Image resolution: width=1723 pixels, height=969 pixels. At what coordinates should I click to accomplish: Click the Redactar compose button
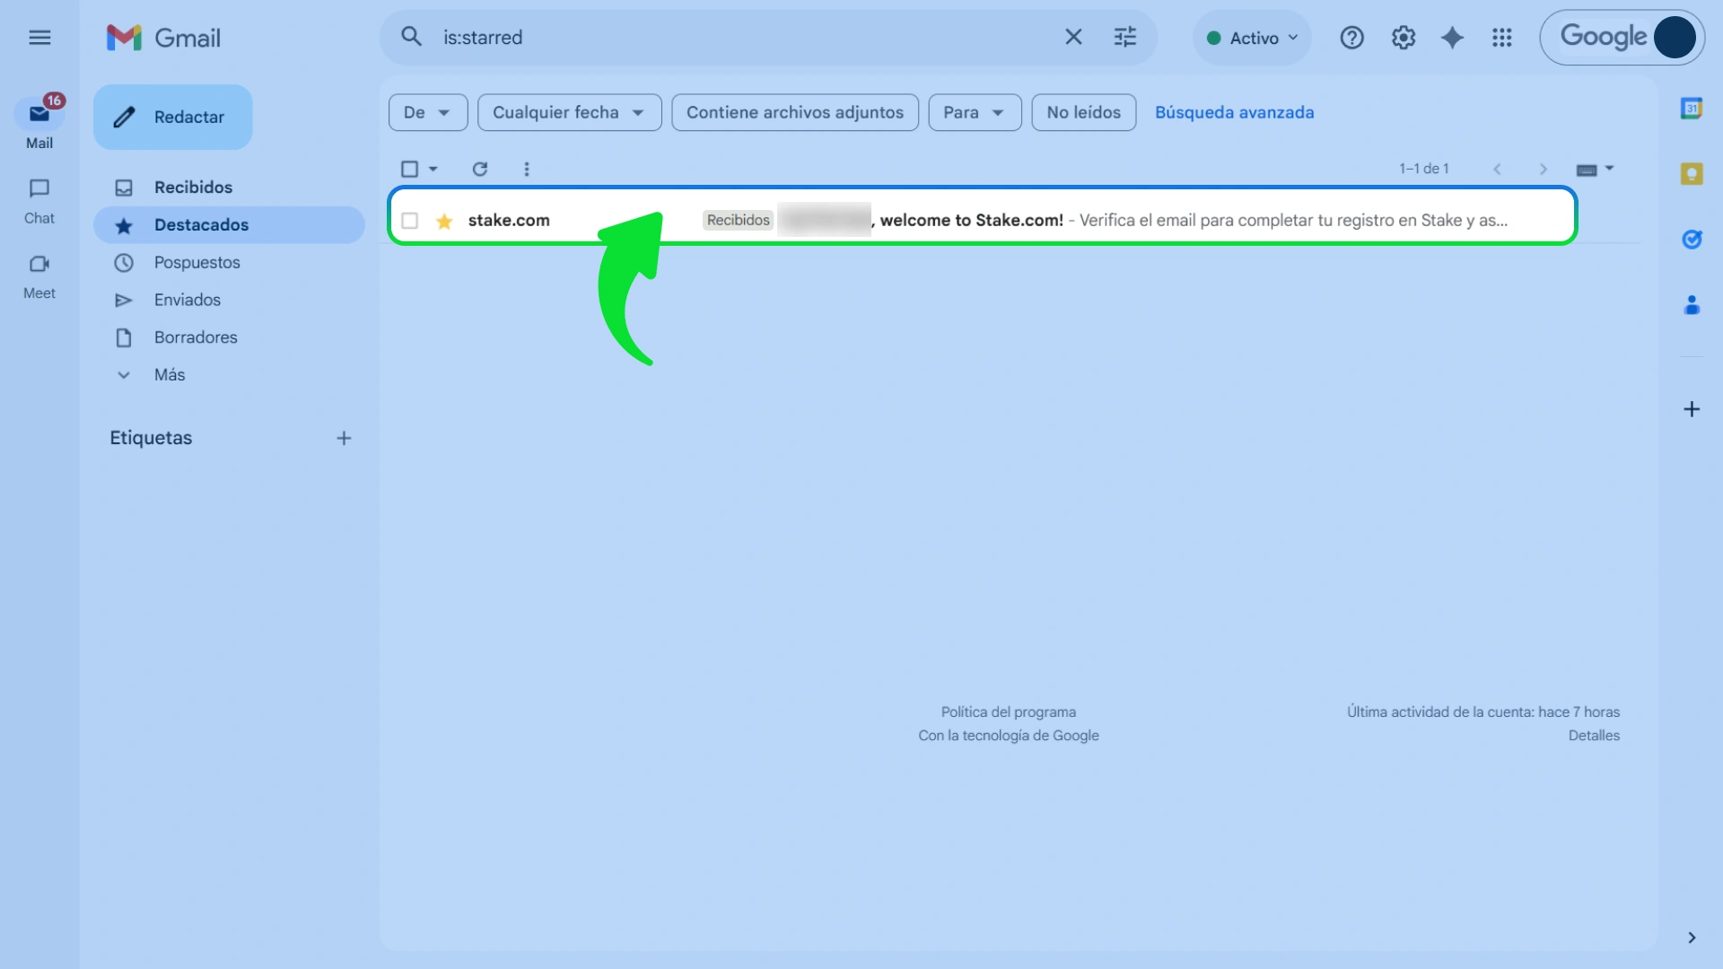[x=172, y=117]
